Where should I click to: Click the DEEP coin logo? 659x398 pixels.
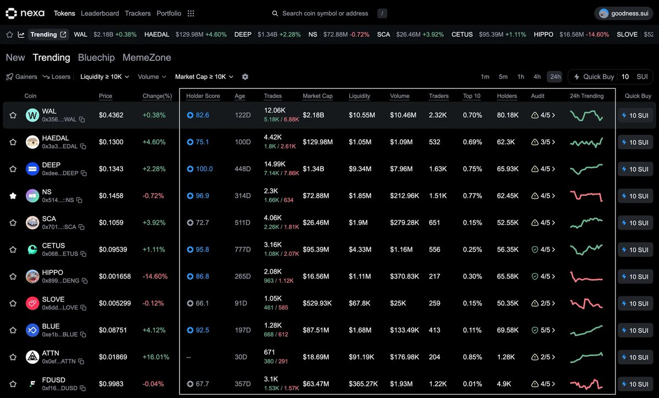coord(32,169)
